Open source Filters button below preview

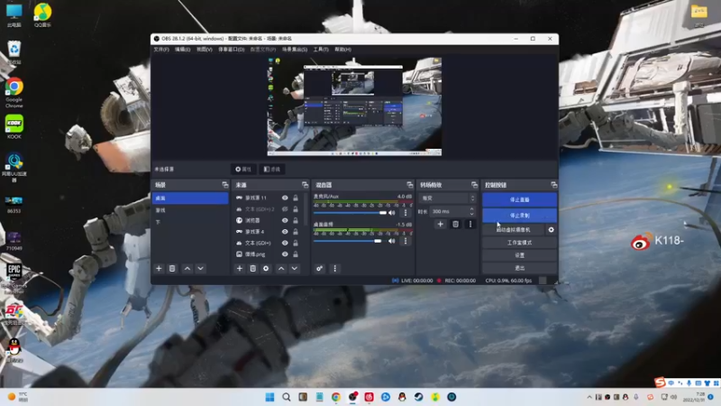272,170
